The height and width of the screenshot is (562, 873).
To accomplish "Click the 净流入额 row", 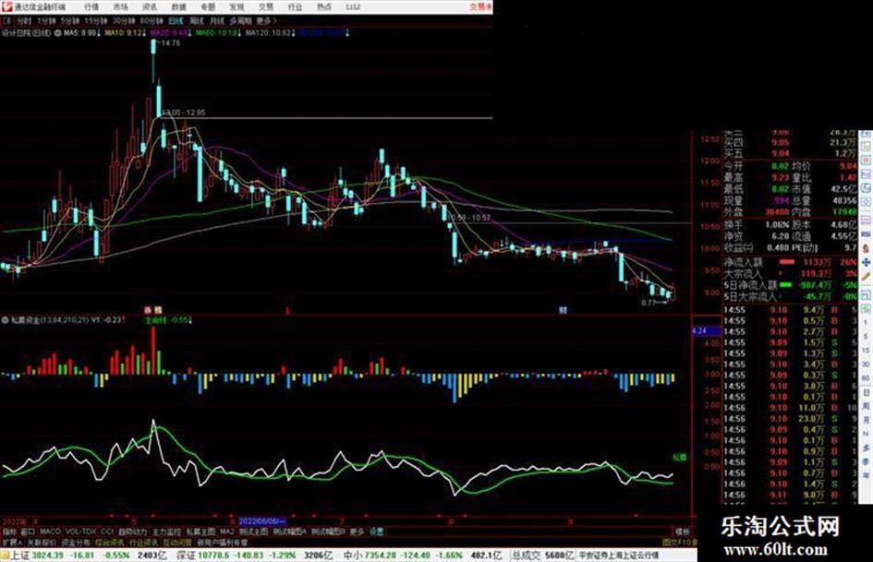I will [x=791, y=262].
